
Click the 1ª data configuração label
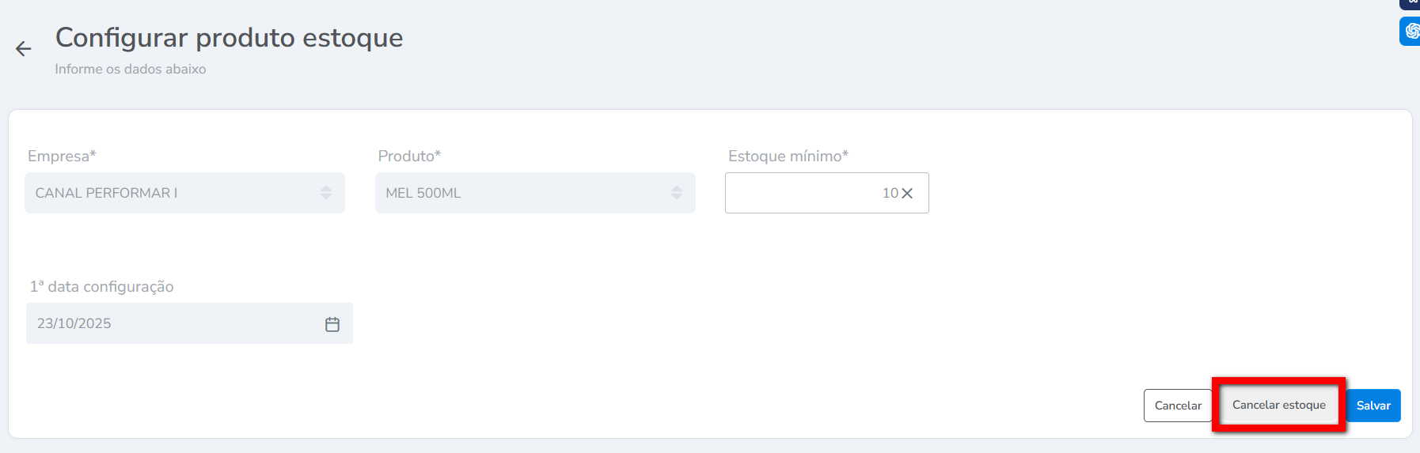pos(101,286)
